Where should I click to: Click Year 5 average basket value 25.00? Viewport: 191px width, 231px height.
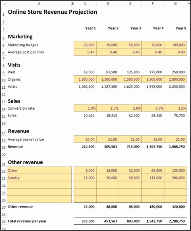pos(176,139)
